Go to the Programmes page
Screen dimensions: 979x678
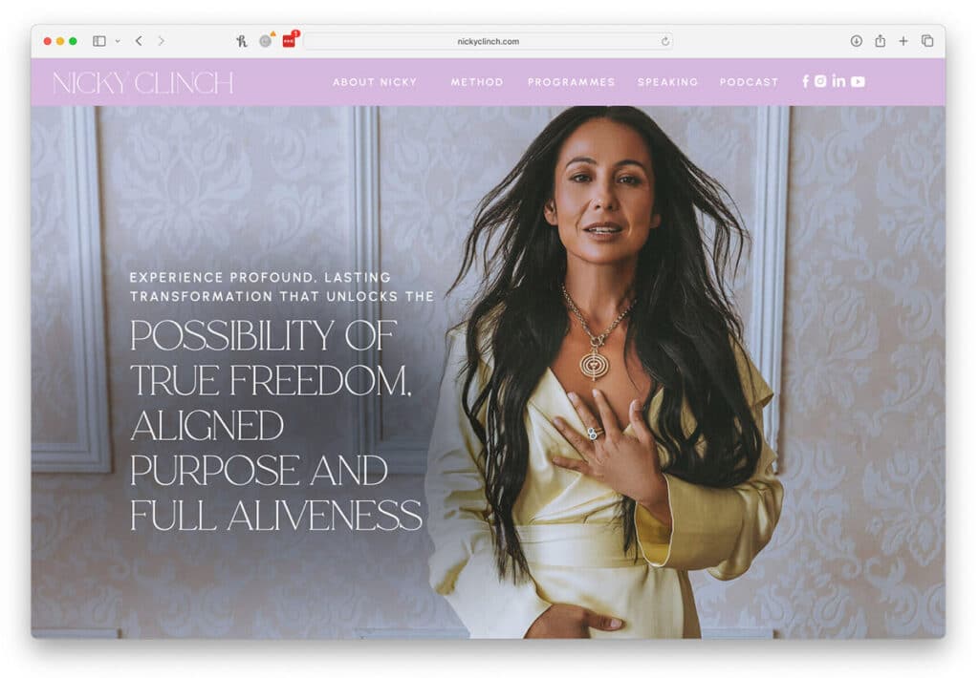click(x=572, y=82)
